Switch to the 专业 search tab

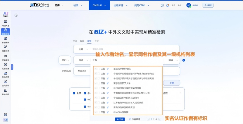click(x=97, y=41)
